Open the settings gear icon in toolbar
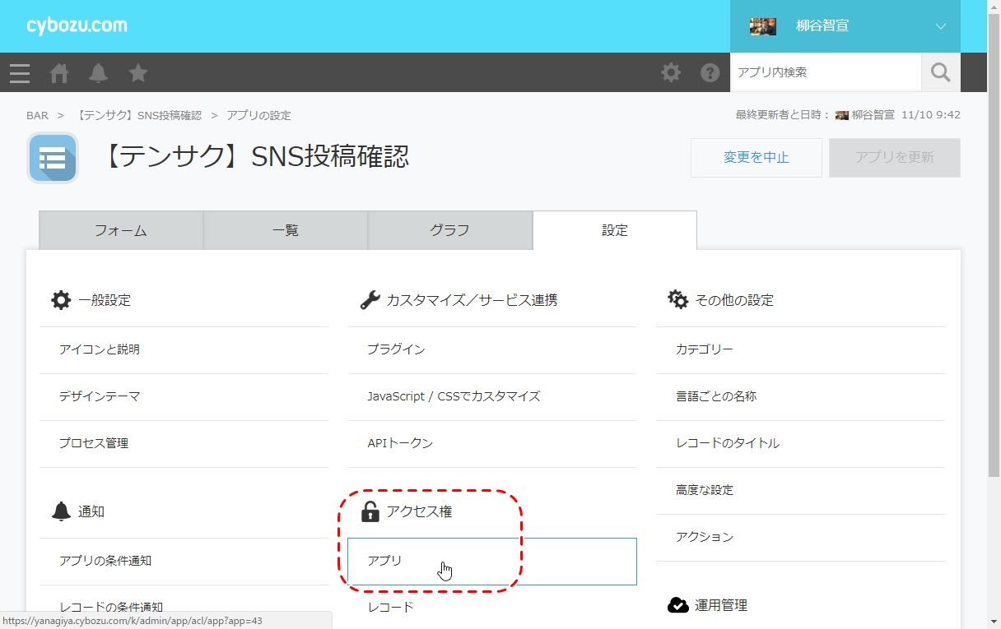 pos(671,72)
